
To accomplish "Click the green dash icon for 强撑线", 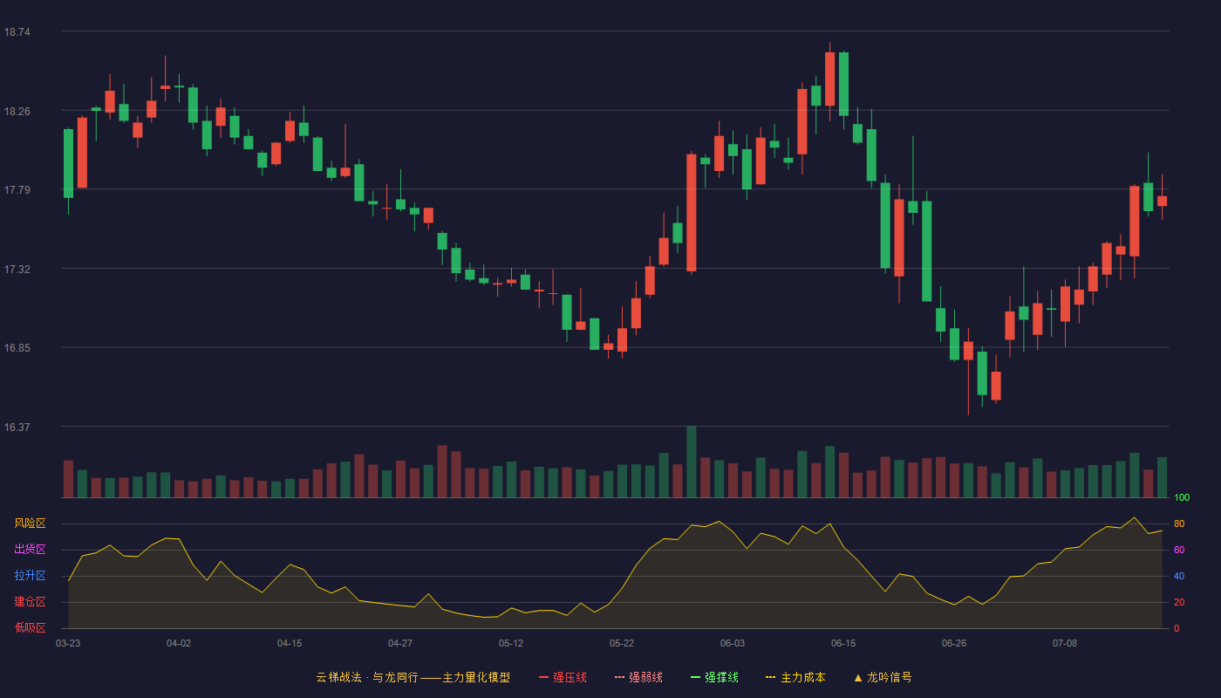I will click(696, 677).
